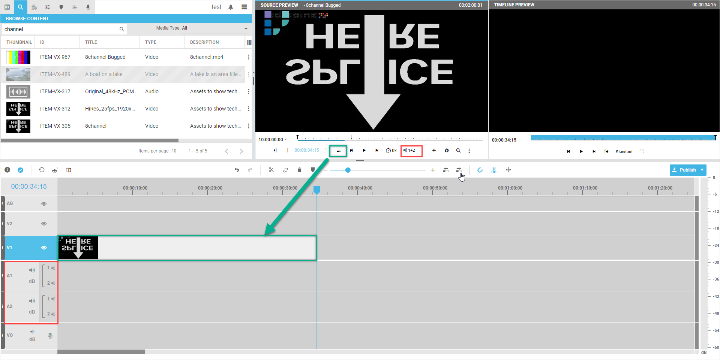Click the Publish button

(x=684, y=170)
